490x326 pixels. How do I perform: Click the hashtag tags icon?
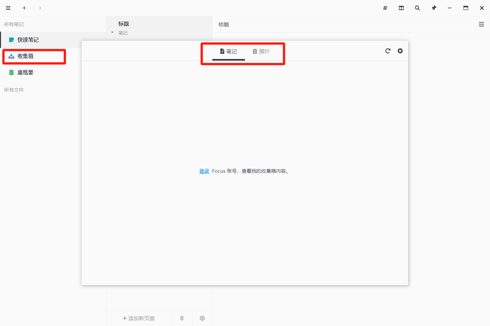click(385, 8)
